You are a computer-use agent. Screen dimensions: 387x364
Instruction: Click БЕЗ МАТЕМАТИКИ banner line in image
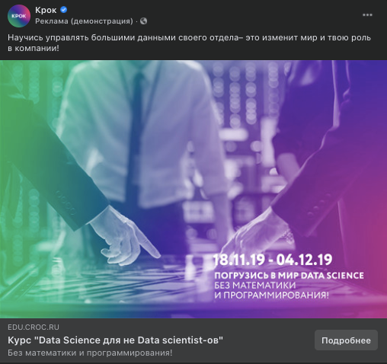click(255, 286)
